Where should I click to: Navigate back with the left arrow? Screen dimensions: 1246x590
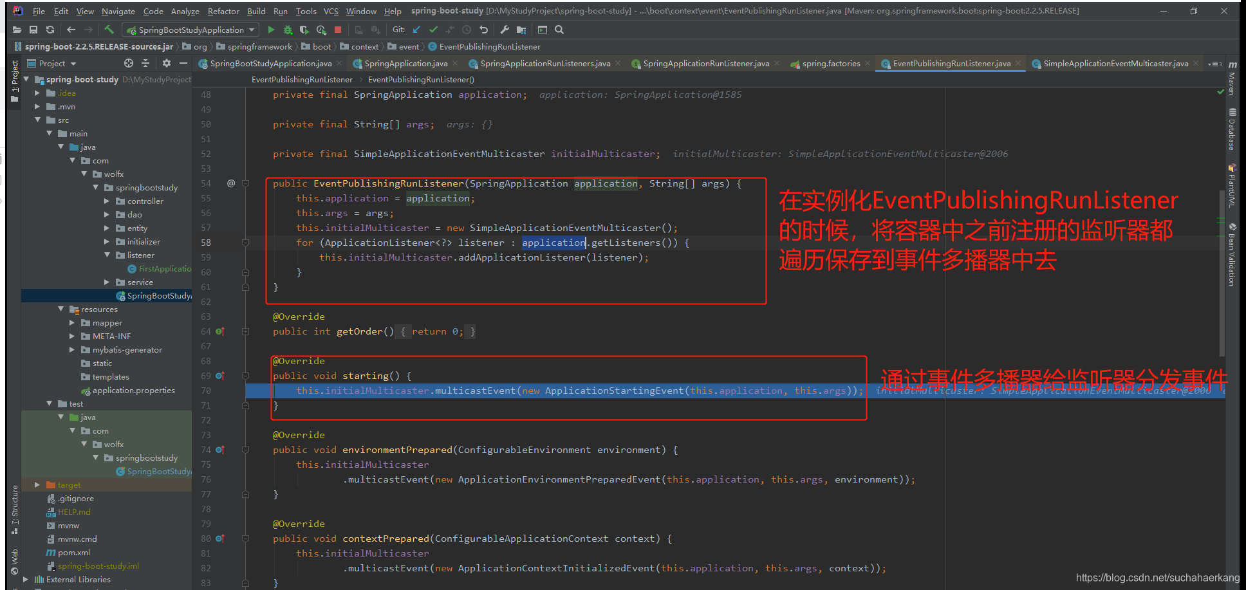pos(71,30)
